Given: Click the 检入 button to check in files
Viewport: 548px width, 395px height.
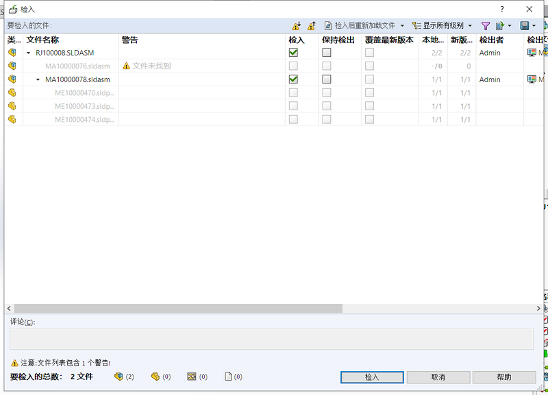Looking at the screenshot, I should pos(371,377).
